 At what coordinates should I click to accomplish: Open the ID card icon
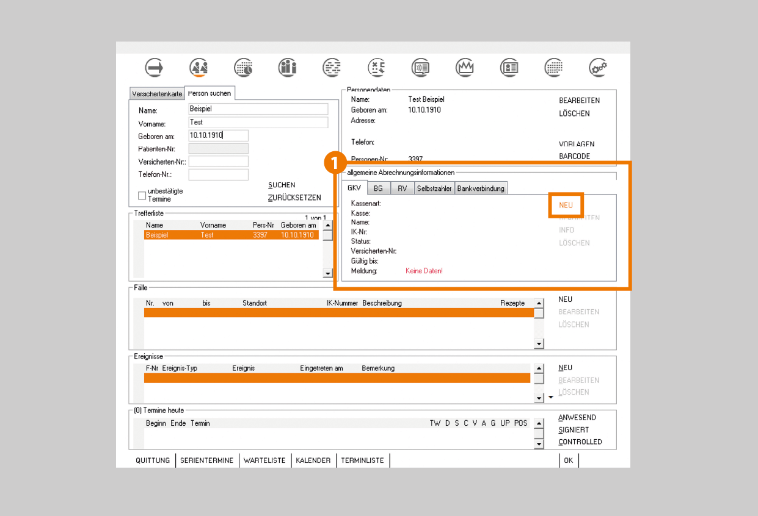[x=509, y=68]
